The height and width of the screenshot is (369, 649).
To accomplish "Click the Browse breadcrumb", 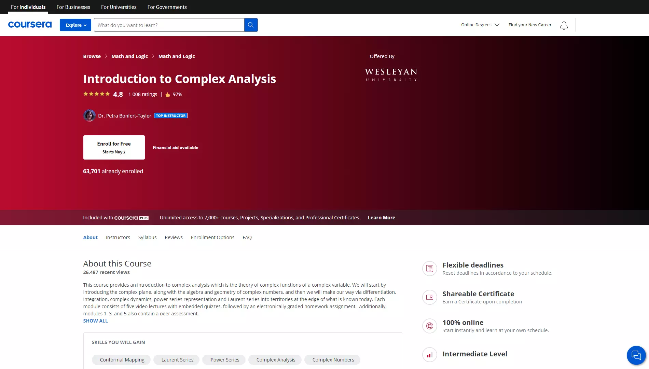I will tap(92, 56).
